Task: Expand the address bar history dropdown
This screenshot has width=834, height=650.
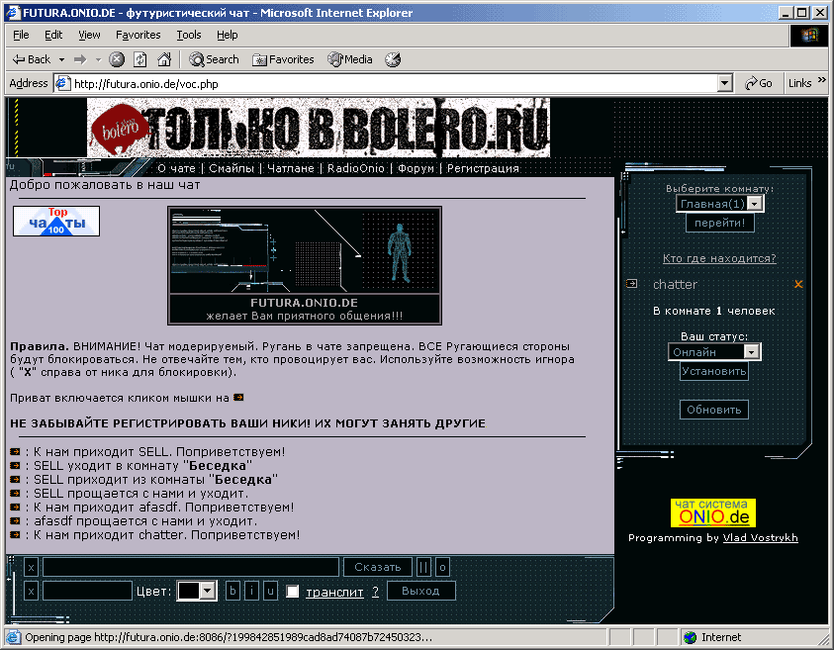Action: [724, 83]
